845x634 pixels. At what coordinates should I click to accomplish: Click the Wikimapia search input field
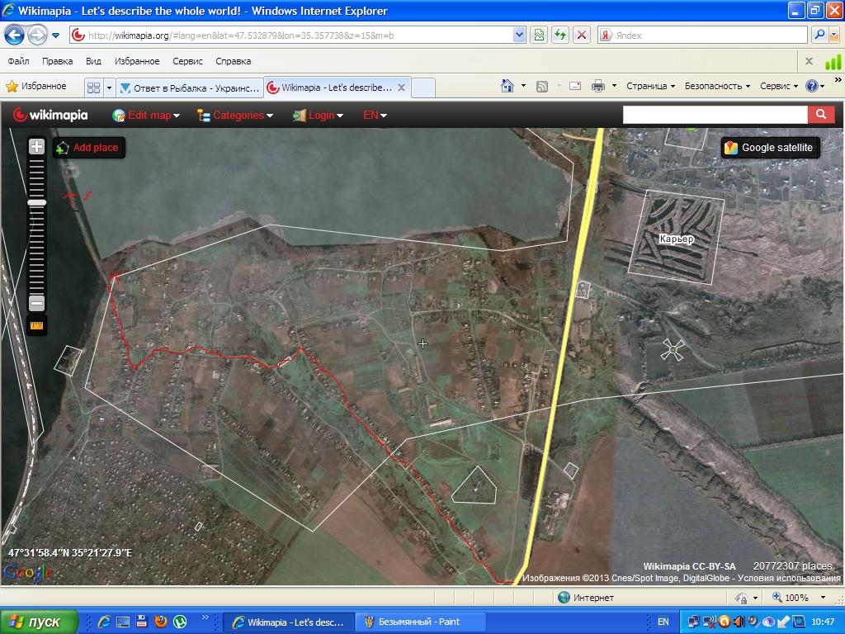coord(715,115)
